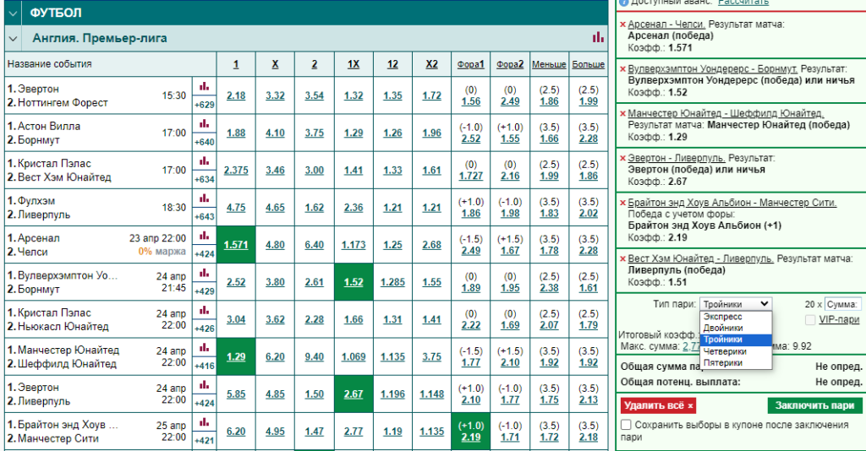Open statistics icon for Fulham vs Liverpool
The image size is (866, 451).
point(205,198)
